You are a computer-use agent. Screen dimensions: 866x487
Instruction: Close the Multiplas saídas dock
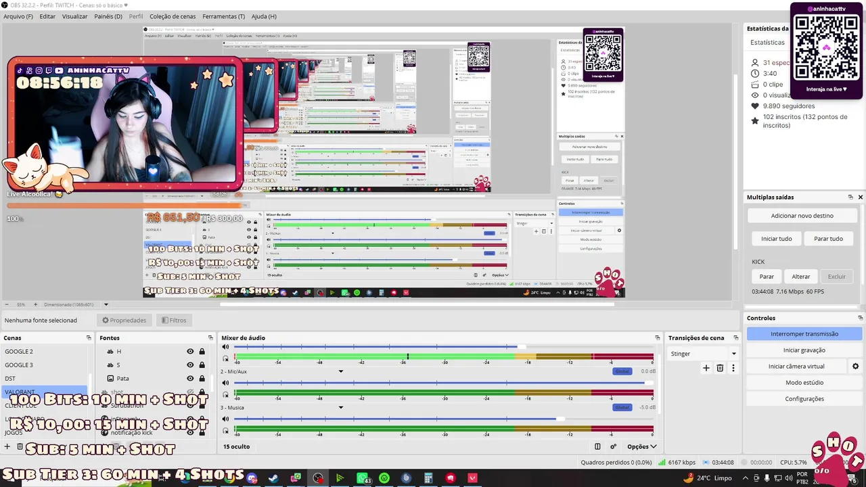pos(861,197)
